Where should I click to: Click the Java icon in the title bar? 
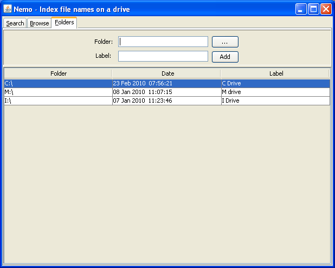[8, 9]
